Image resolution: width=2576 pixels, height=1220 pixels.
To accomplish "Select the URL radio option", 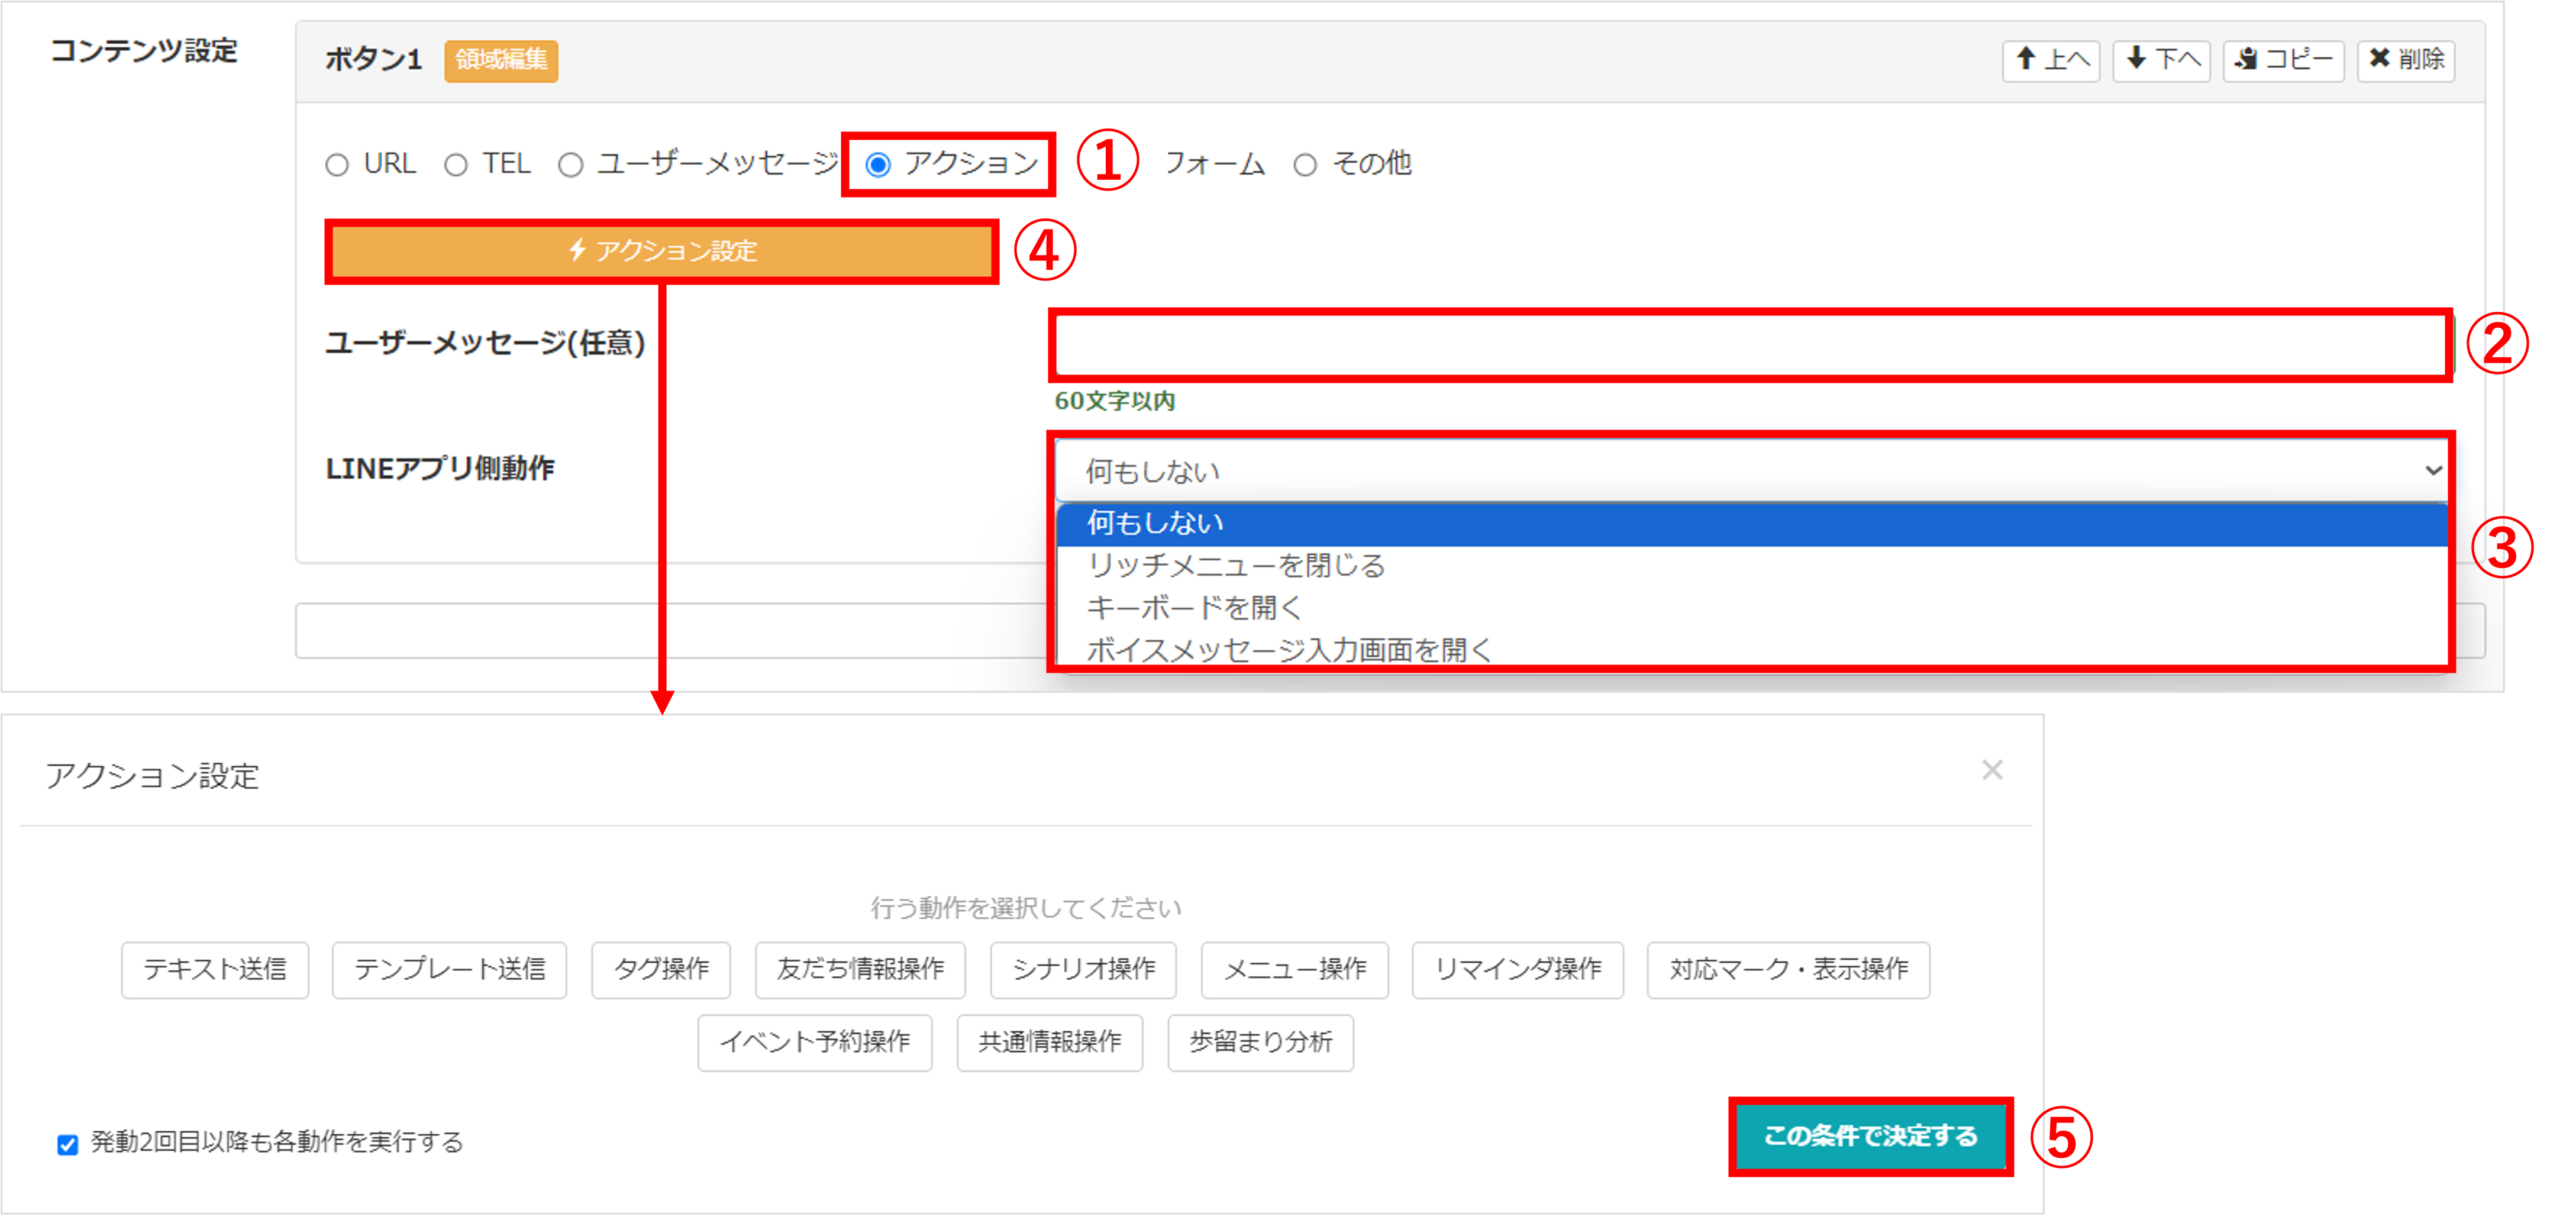I will [337, 165].
